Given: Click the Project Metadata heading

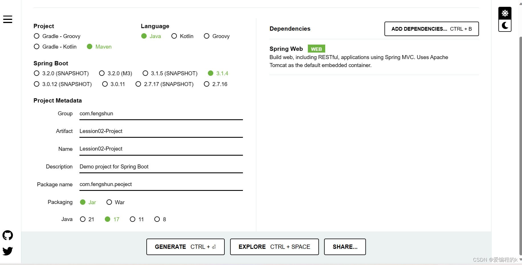Looking at the screenshot, I should [58, 101].
